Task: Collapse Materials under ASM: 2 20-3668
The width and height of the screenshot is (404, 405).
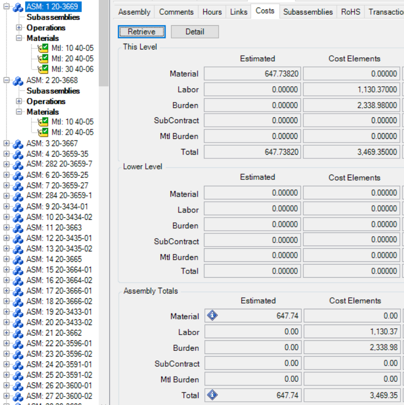Action: 19,112
